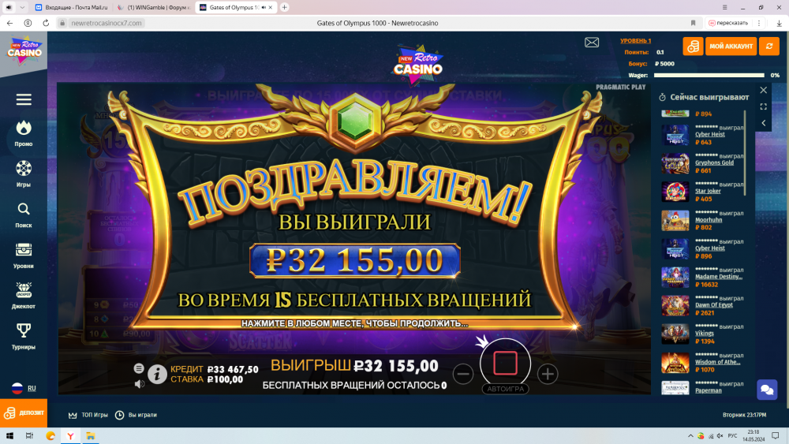The image size is (789, 444).
Task: Open the Vikings winner link
Action: point(705,334)
